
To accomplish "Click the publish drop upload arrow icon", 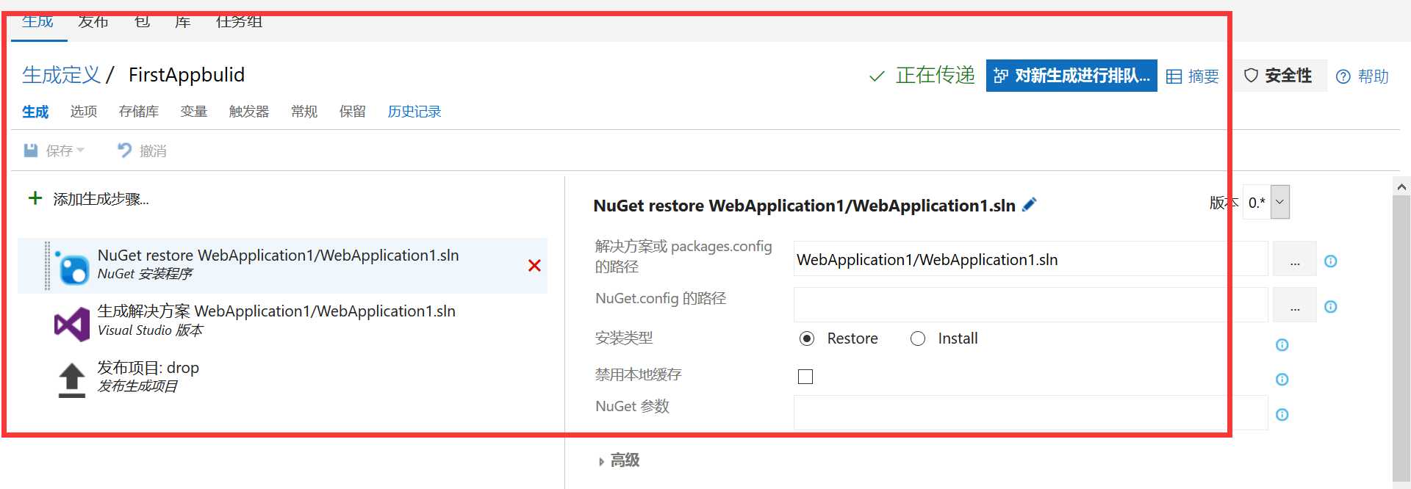I will (72, 380).
